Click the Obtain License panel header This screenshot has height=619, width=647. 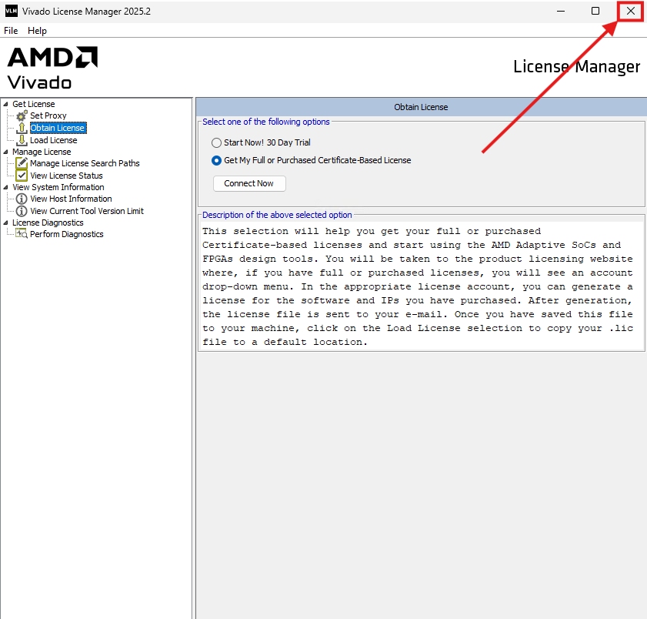pyautogui.click(x=422, y=107)
